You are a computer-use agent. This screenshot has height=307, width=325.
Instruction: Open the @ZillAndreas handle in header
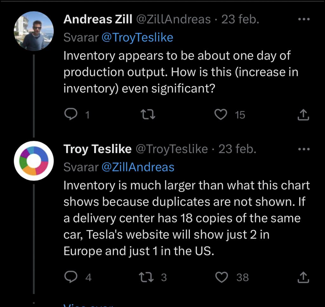click(x=173, y=19)
